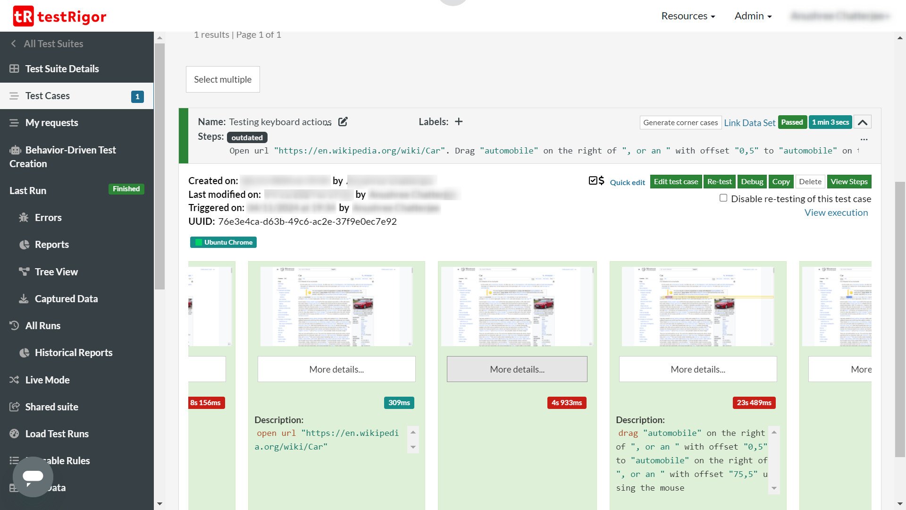This screenshot has width=906, height=510.
Task: Expand the Admin dropdown menu
Action: [753, 16]
